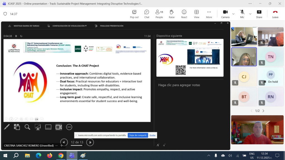
Task: Pause the presentation timer
Action: (16, 36)
